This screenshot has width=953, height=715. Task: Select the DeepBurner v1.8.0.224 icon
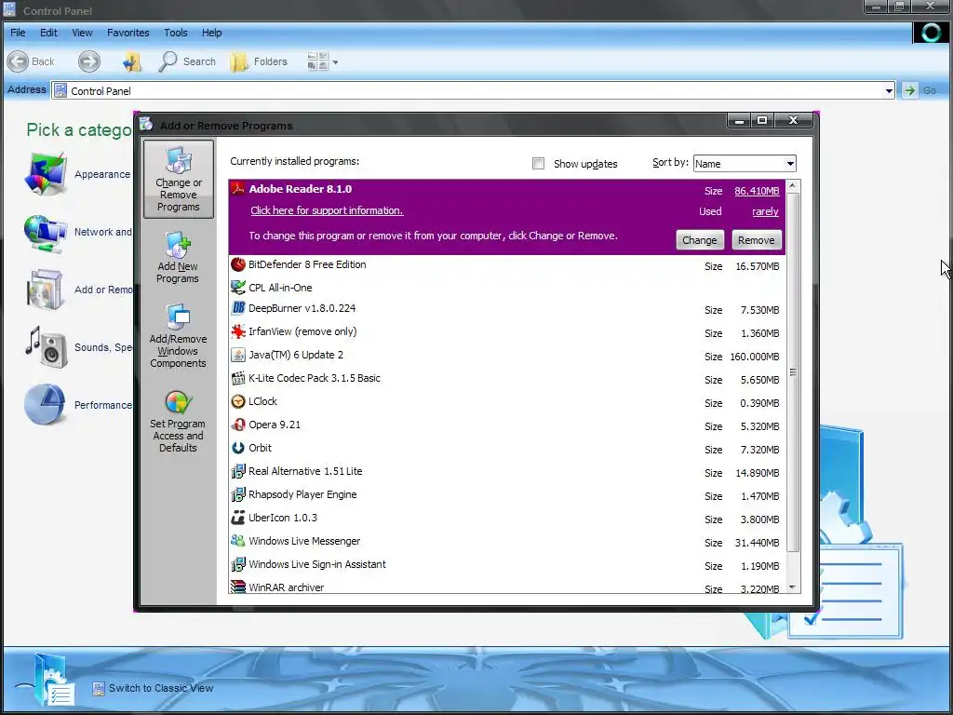(238, 308)
